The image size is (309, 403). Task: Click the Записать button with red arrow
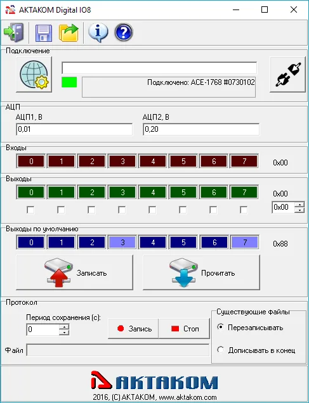[75, 272]
